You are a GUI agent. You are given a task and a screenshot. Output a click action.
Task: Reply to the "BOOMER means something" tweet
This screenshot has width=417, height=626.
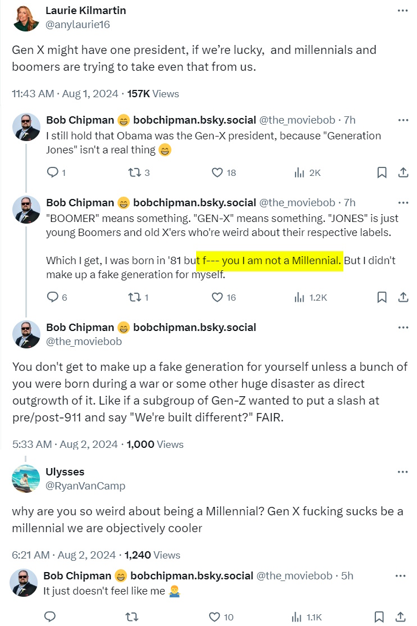tap(52, 297)
